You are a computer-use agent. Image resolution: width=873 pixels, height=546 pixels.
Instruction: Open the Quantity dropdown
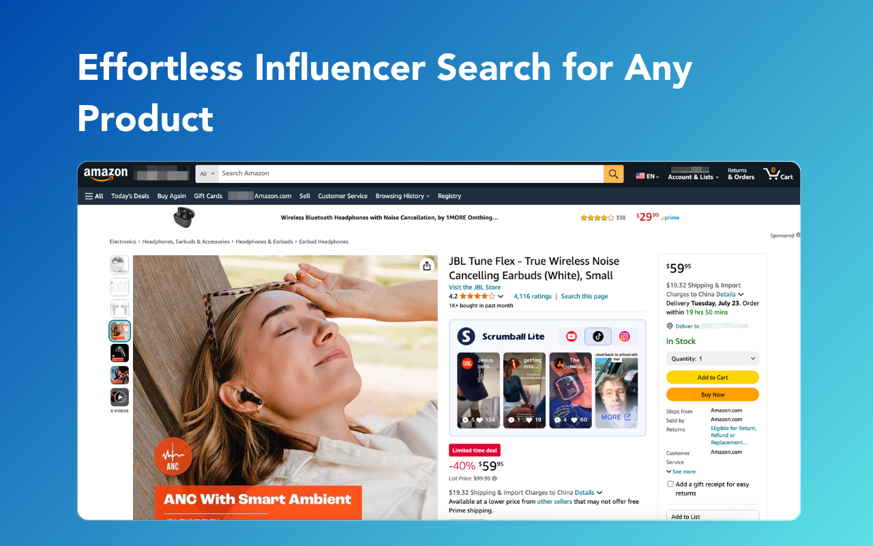click(x=712, y=358)
